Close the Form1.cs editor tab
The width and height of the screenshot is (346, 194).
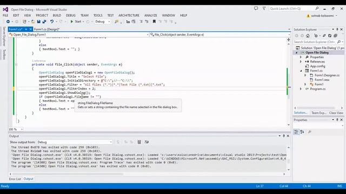[31, 29]
